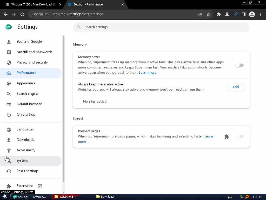Viewport: 266px width, 200px height.
Task: Click the 'No sites added' text
Action: point(95,102)
